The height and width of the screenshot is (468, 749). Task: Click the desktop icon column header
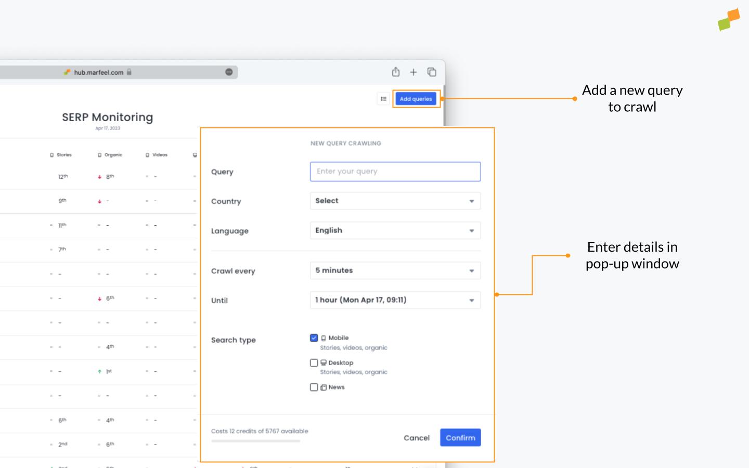[x=195, y=154]
